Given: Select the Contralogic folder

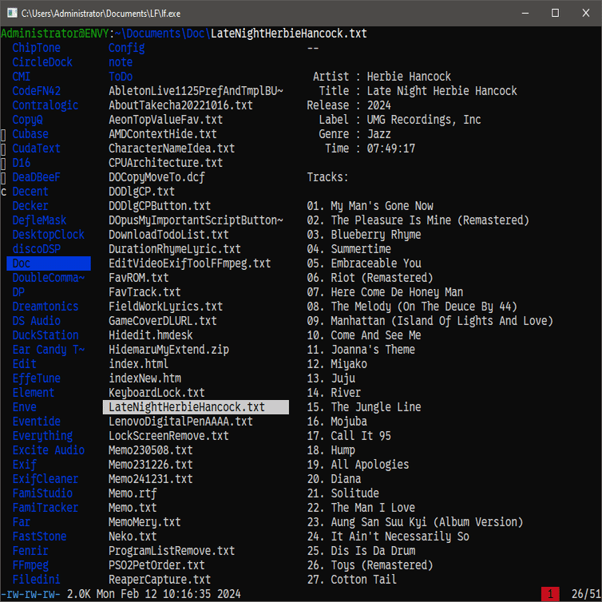Looking at the screenshot, I should pos(46,105).
